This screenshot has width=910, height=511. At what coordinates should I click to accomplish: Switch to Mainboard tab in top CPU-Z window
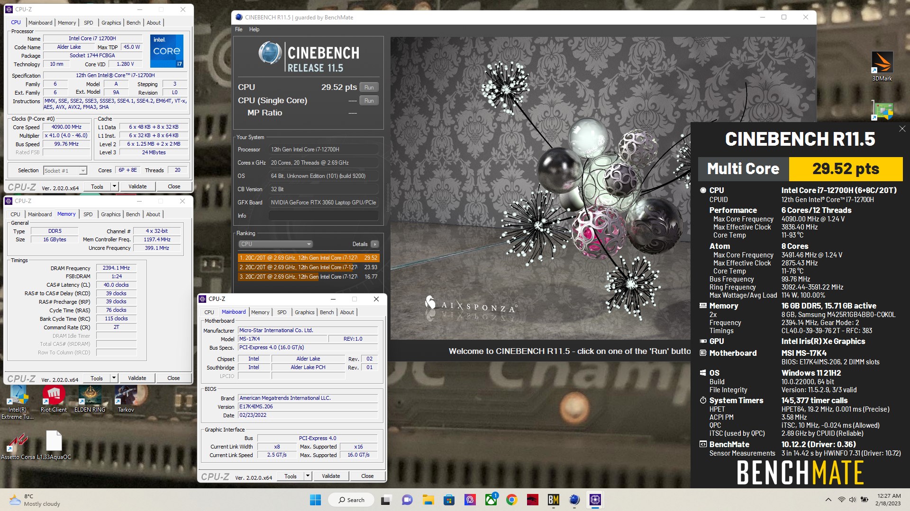pyautogui.click(x=40, y=23)
